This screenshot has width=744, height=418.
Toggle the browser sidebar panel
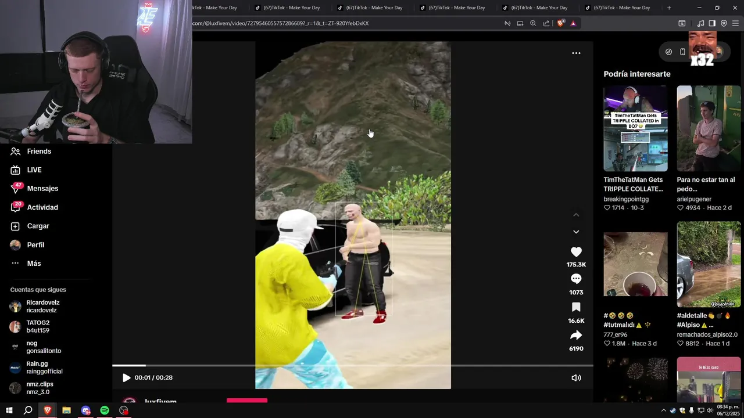pos(712,23)
